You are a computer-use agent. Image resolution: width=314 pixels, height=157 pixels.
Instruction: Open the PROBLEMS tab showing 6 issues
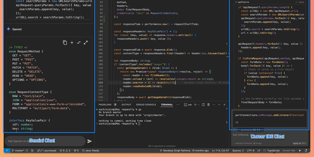click(105, 104)
